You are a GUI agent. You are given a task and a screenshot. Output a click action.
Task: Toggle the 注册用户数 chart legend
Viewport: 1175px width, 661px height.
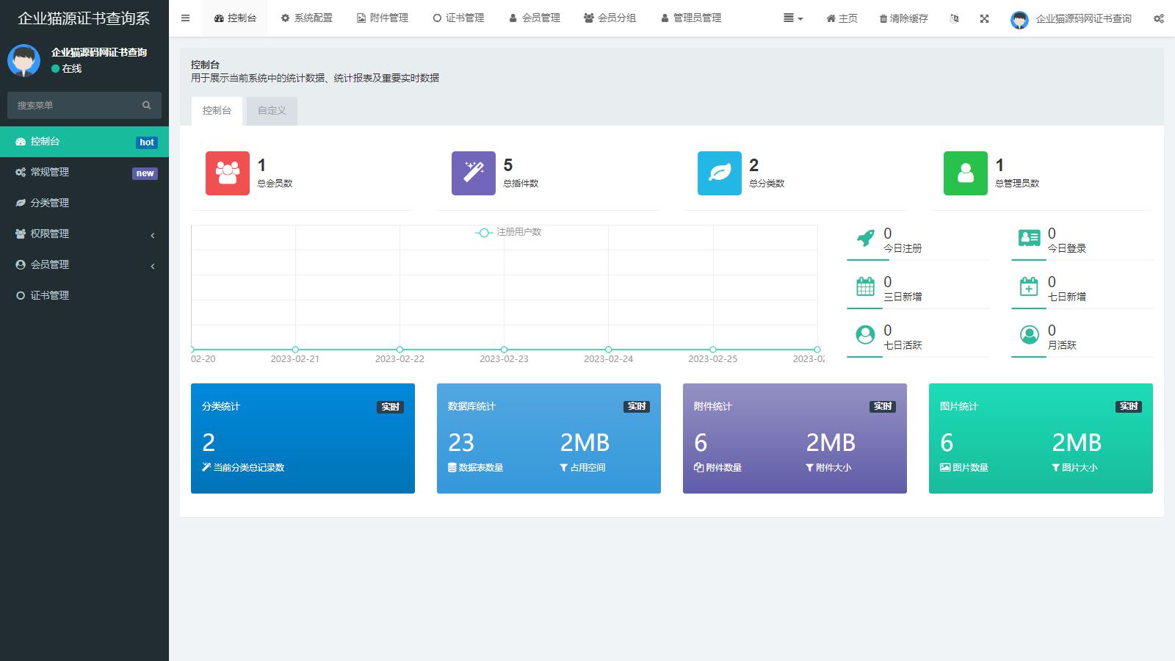pos(508,232)
